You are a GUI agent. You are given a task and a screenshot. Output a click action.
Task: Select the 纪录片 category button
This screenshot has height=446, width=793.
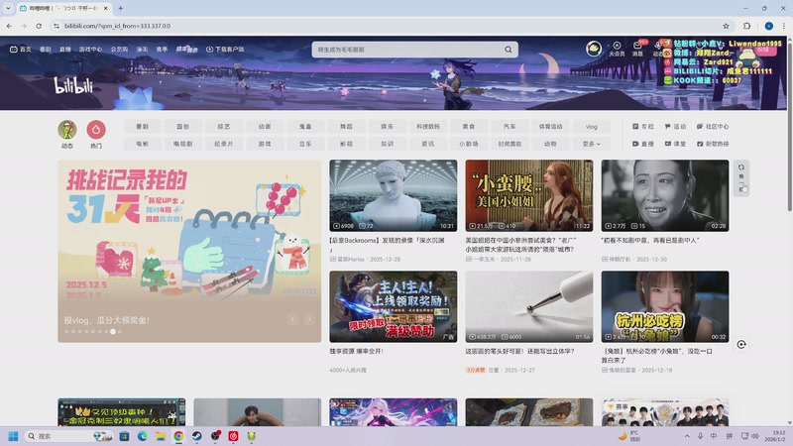coord(224,144)
